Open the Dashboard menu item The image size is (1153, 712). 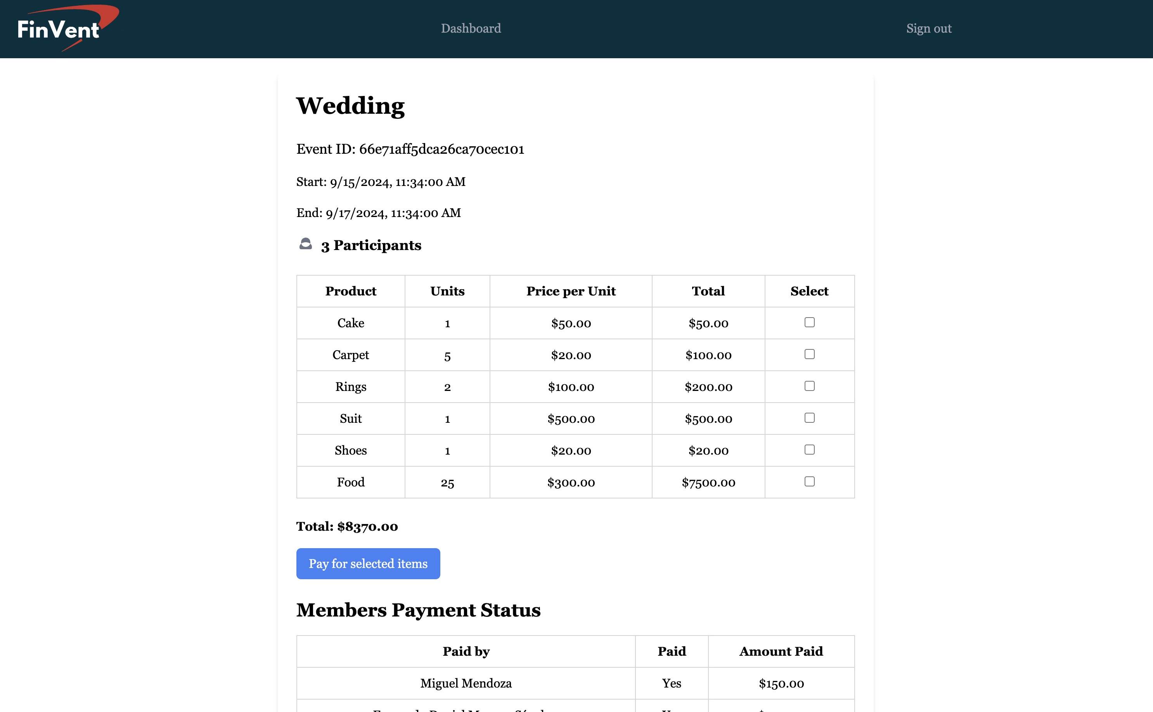(471, 28)
